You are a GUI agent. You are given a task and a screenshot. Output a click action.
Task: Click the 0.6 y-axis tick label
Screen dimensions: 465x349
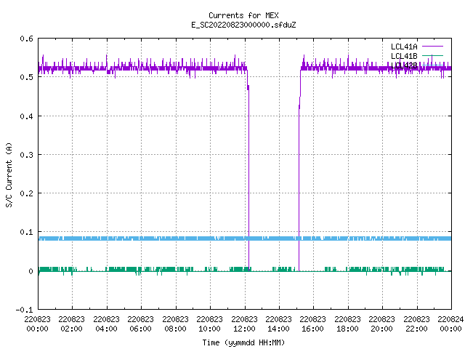[x=26, y=39]
